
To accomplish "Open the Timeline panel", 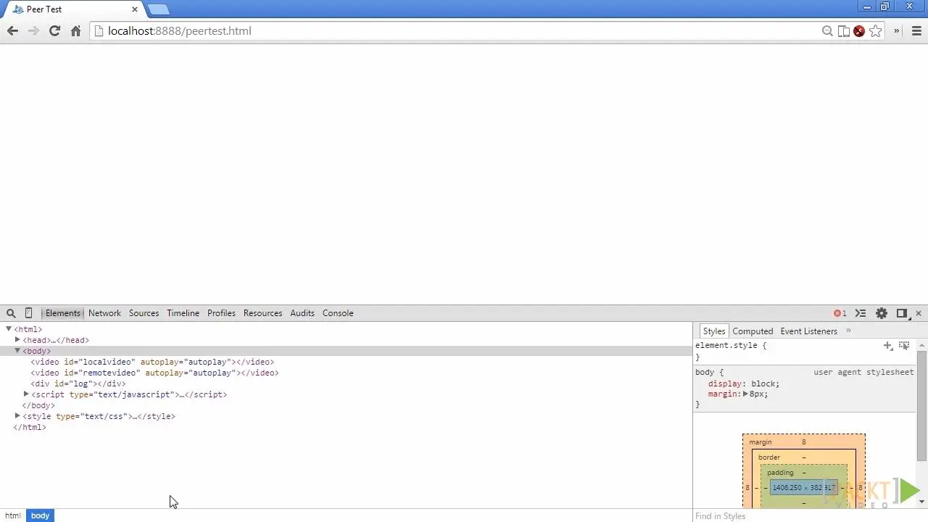I will (x=183, y=313).
